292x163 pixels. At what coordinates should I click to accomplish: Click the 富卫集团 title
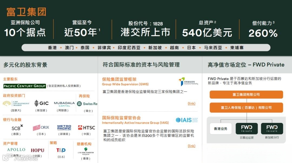[26, 12]
